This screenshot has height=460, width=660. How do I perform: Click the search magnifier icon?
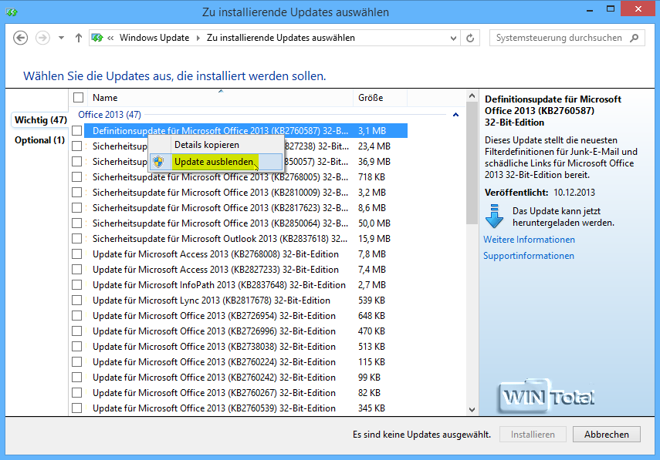click(634, 38)
